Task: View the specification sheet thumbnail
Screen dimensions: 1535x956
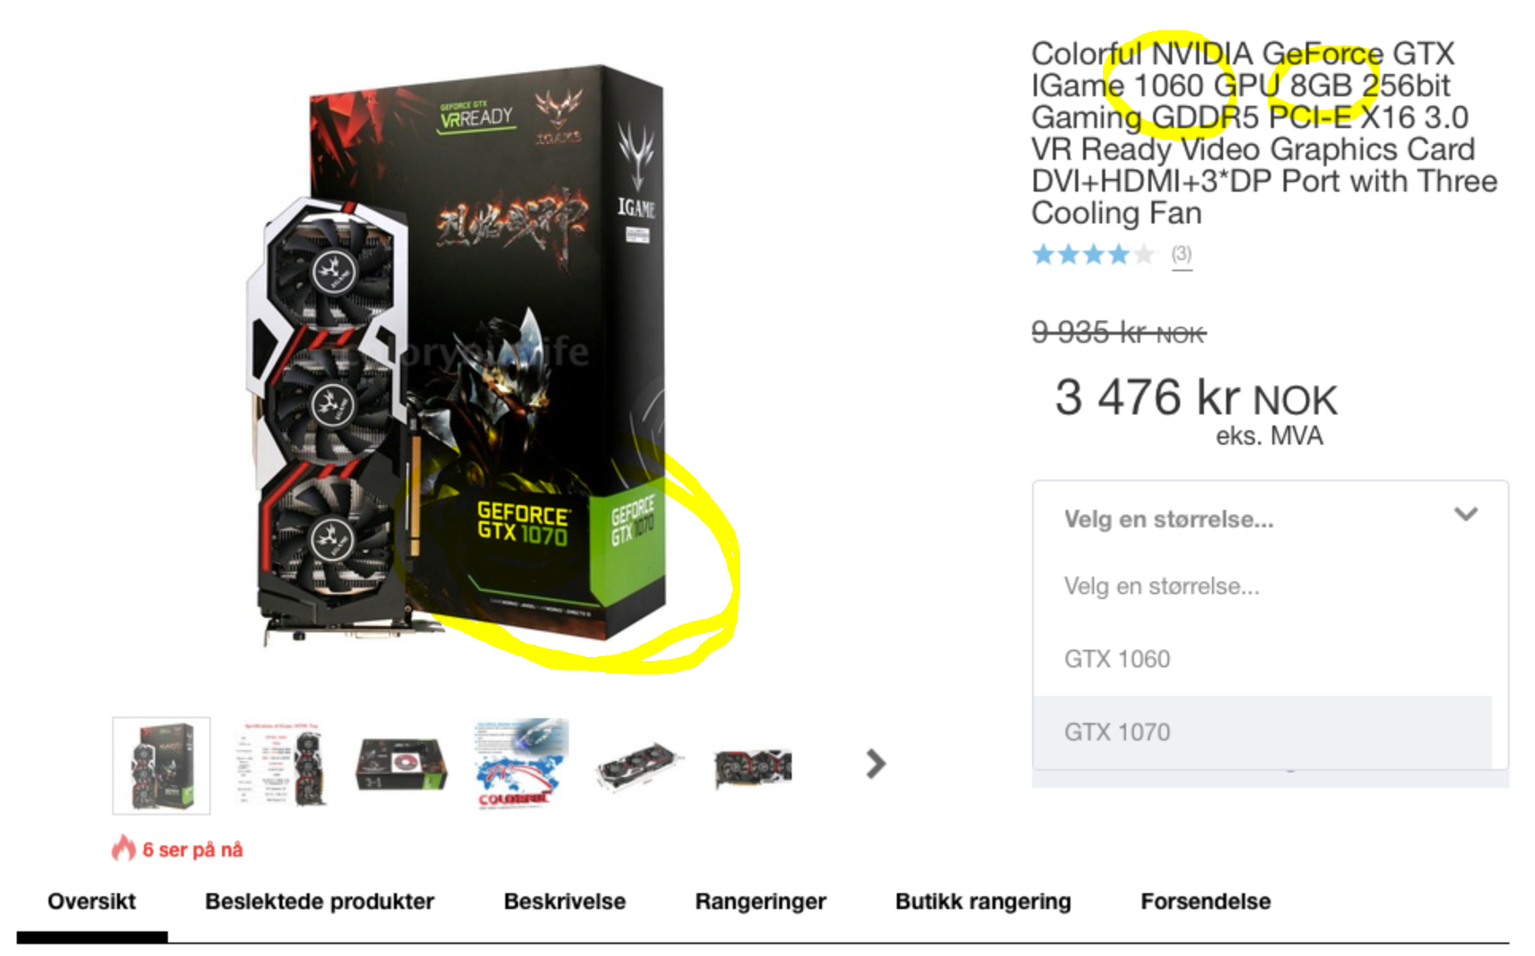Action: [282, 765]
